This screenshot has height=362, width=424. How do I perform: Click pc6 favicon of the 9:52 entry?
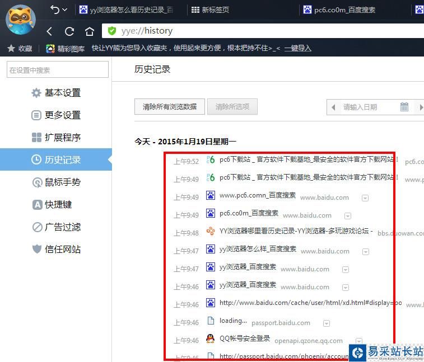pyautogui.click(x=211, y=159)
